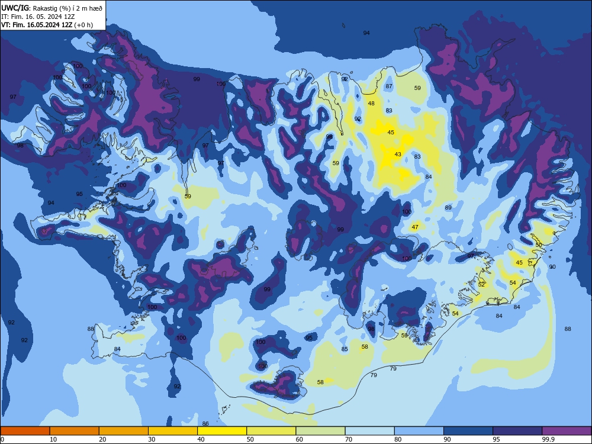
Task: Click the 'VT: Fim. 16.05.2024 12Z (+0 h)' line
Action: point(47,25)
